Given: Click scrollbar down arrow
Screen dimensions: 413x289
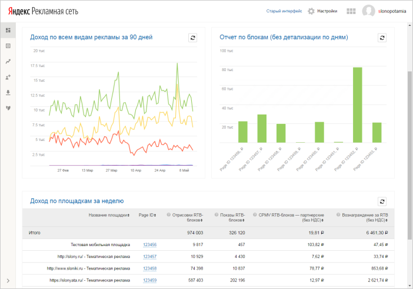Looking at the screenshot, I should pos(409,285).
